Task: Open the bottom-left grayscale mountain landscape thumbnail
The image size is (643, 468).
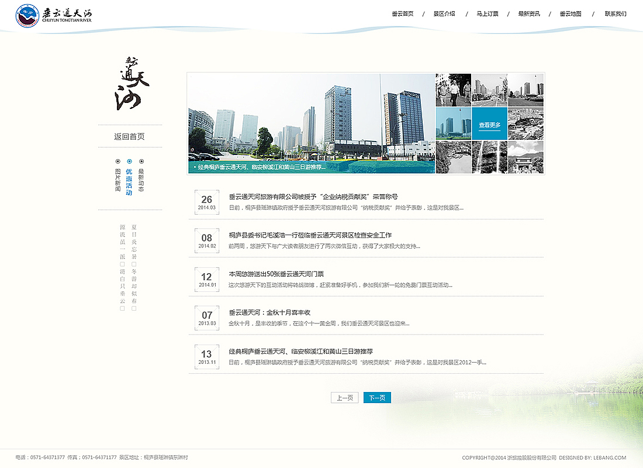Action: pyautogui.click(x=453, y=157)
